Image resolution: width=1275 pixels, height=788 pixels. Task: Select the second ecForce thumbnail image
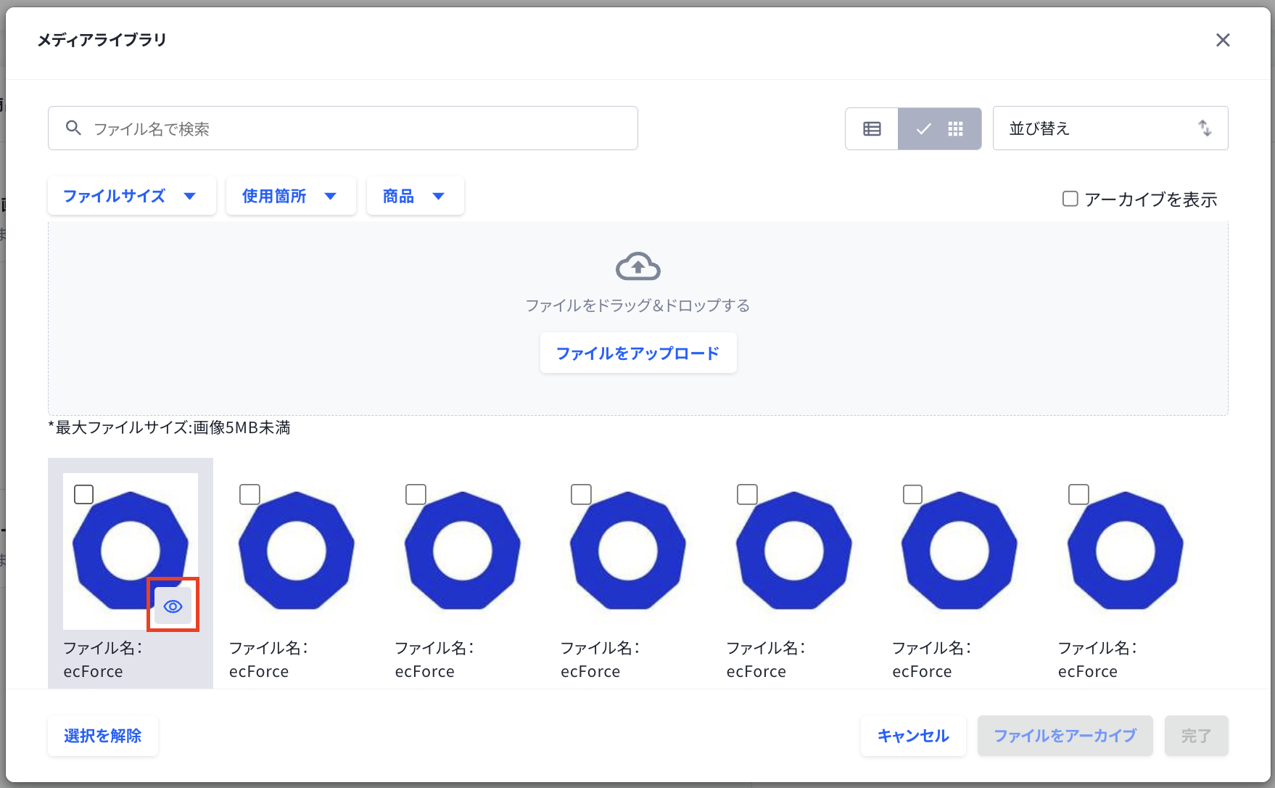coord(296,550)
